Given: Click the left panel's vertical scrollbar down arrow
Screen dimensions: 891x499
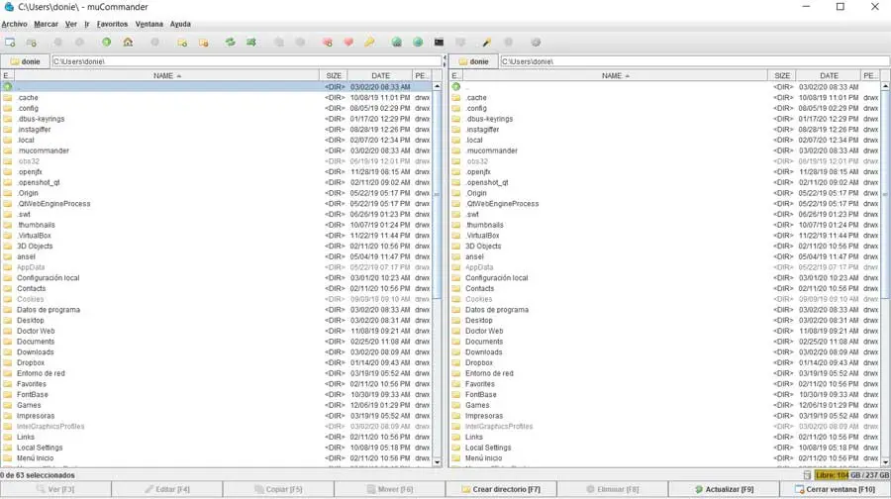Looking at the screenshot, I should (437, 462).
